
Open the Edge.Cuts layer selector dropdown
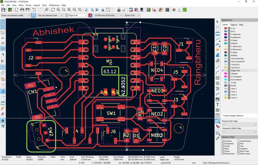click(76, 15)
